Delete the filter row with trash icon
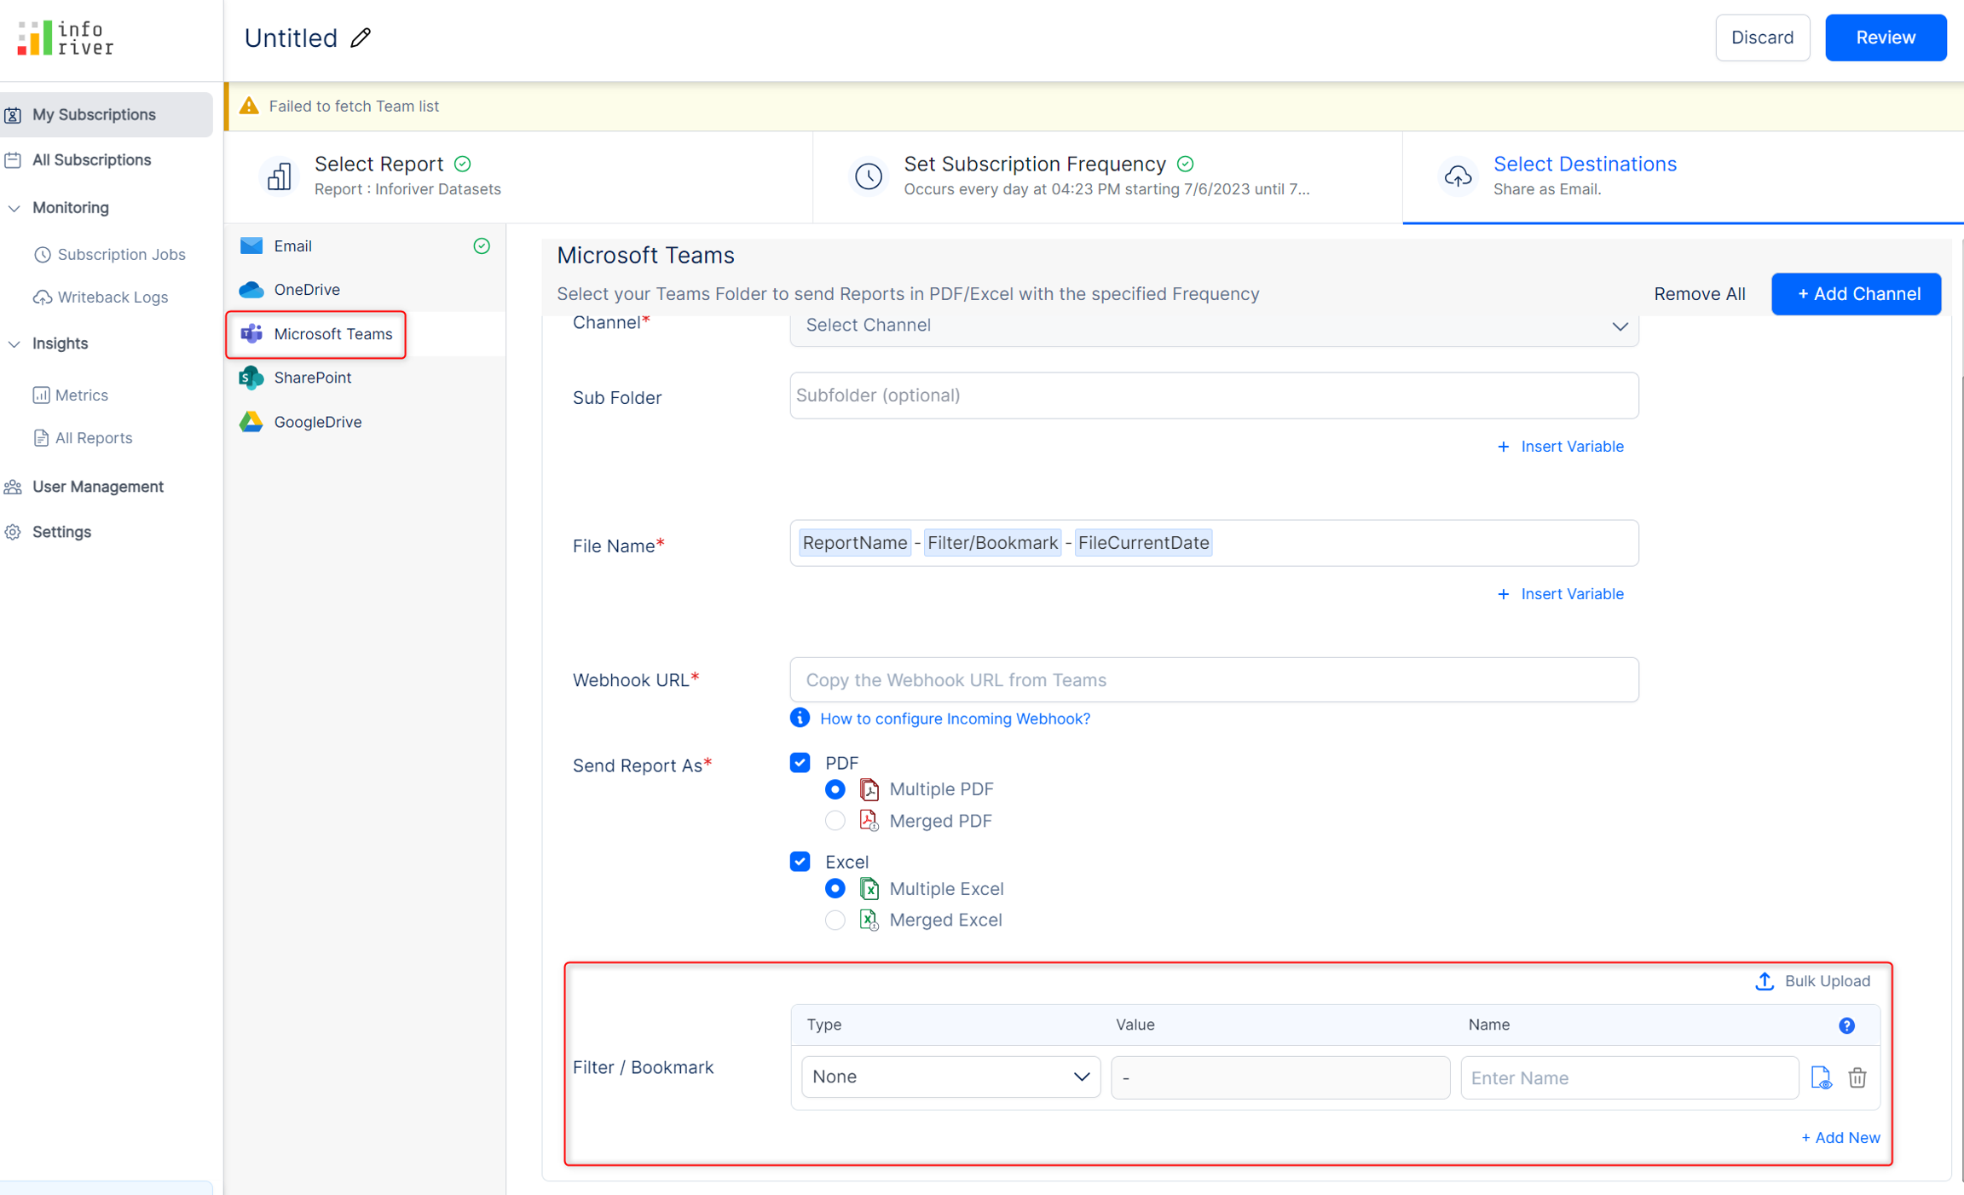Viewport: 1964px width, 1195px height. 1857,1077
